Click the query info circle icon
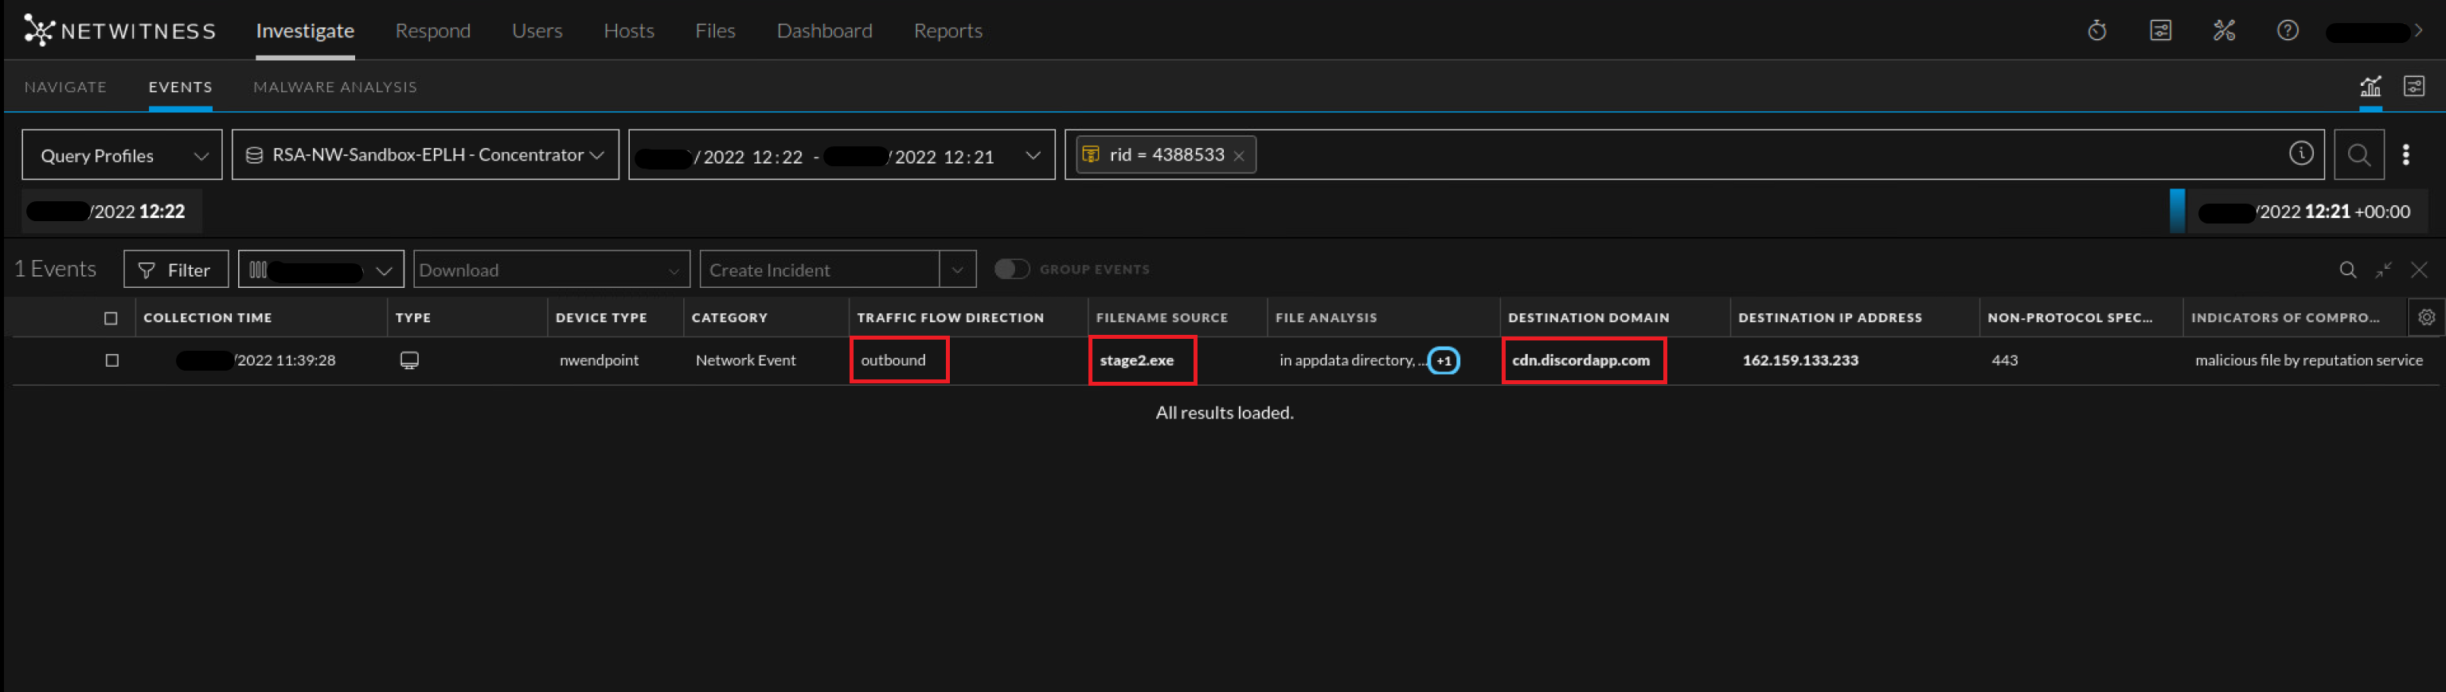 pyautogui.click(x=2299, y=154)
